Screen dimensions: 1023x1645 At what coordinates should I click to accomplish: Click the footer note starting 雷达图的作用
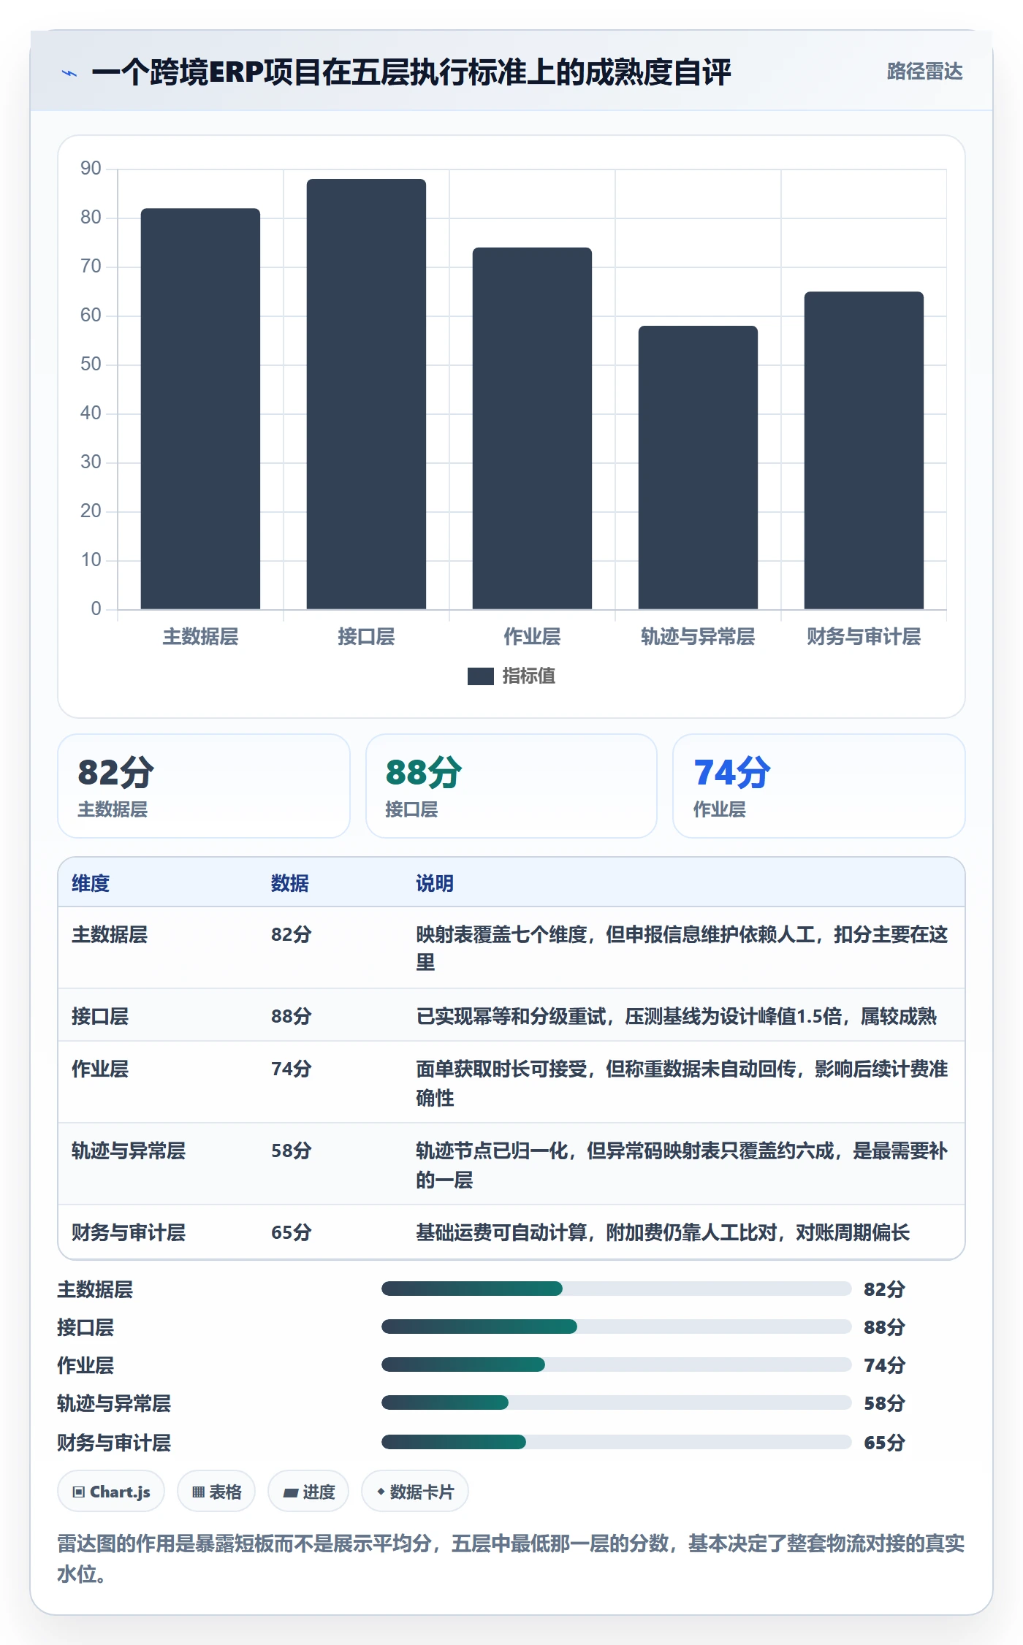click(511, 1558)
